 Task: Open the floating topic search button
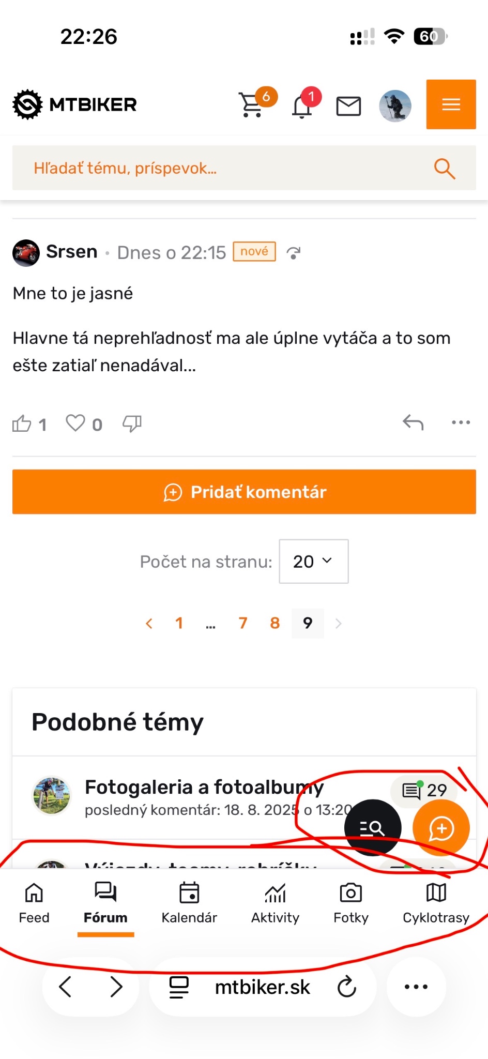point(372,828)
